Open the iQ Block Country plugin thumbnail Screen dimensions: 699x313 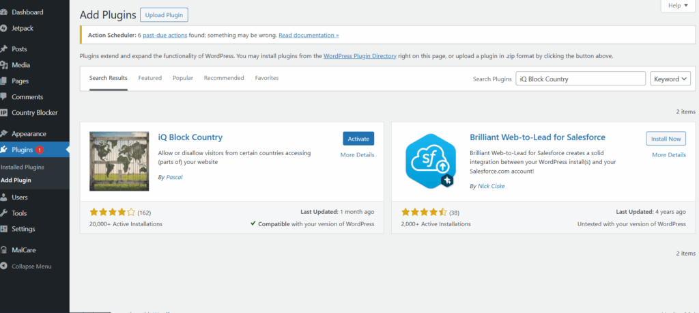pos(119,161)
